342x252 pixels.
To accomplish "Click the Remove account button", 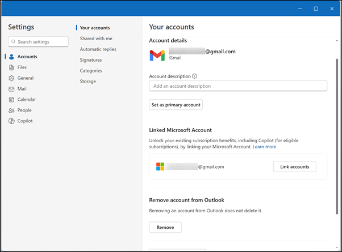I will pyautogui.click(x=165, y=227).
